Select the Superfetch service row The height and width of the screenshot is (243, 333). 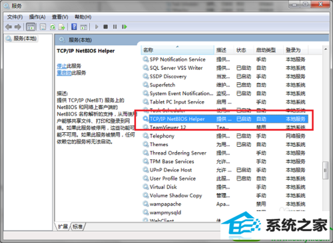[x=224, y=85]
